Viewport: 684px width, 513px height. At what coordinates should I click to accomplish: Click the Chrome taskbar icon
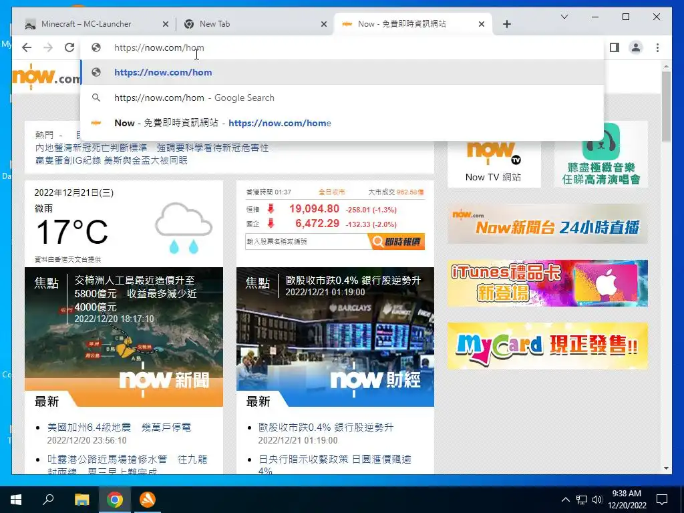coord(115,500)
